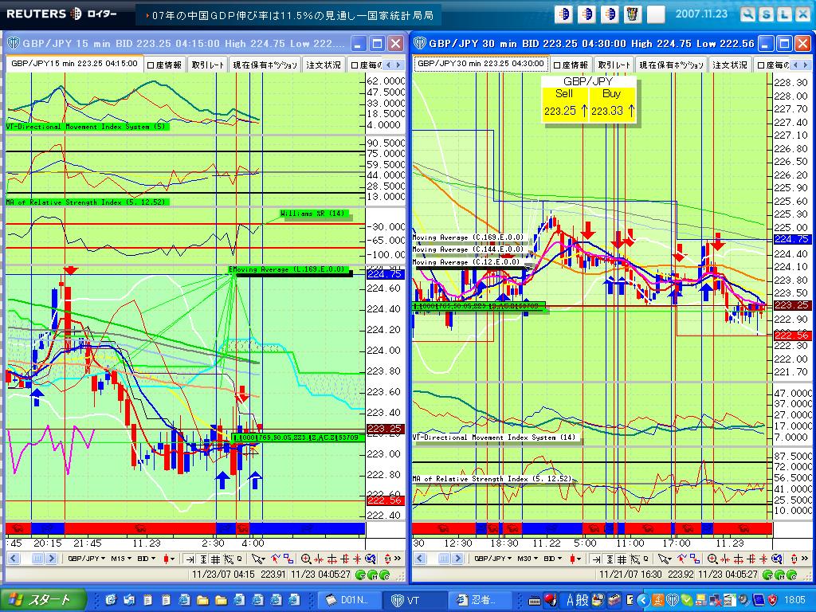The image size is (816, 612).
Task: Open Windows スタート menu
Action: point(44,600)
